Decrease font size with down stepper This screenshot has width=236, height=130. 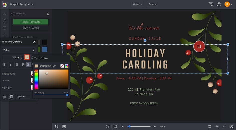tap(21, 59)
